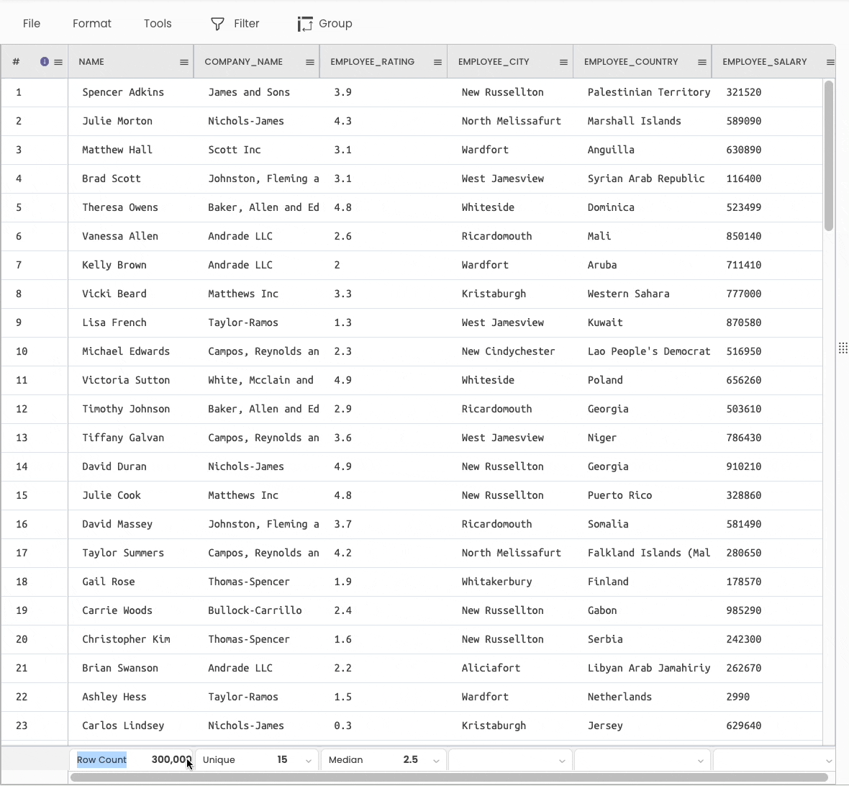The image size is (849, 786).
Task: Open the COMPANY_NAME column menu icon
Action: [310, 63]
